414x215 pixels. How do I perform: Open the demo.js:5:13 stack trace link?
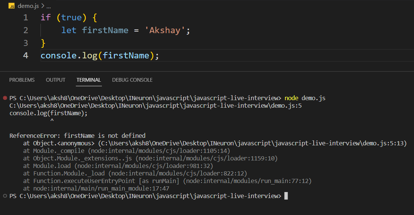(252, 143)
